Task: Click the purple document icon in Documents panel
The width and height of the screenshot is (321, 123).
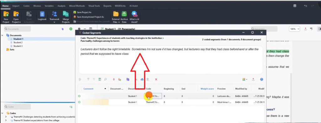Action: (x=62, y=29)
